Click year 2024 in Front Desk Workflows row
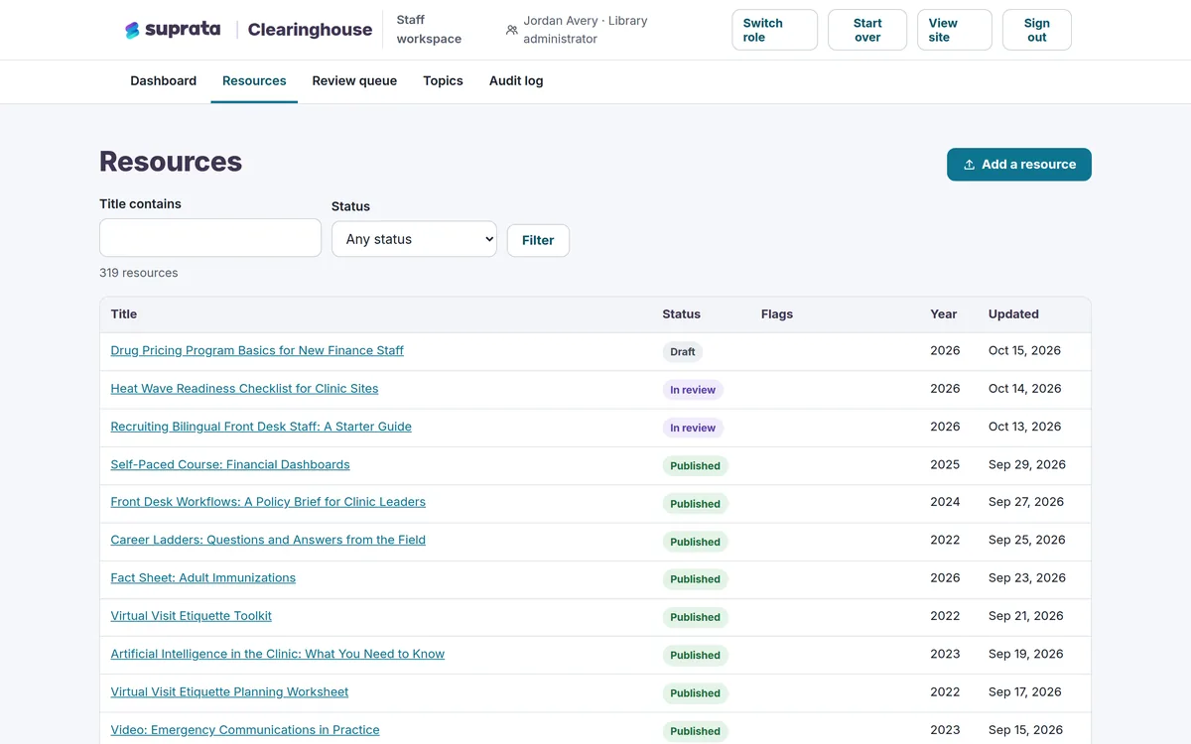This screenshot has width=1191, height=744. 945,502
